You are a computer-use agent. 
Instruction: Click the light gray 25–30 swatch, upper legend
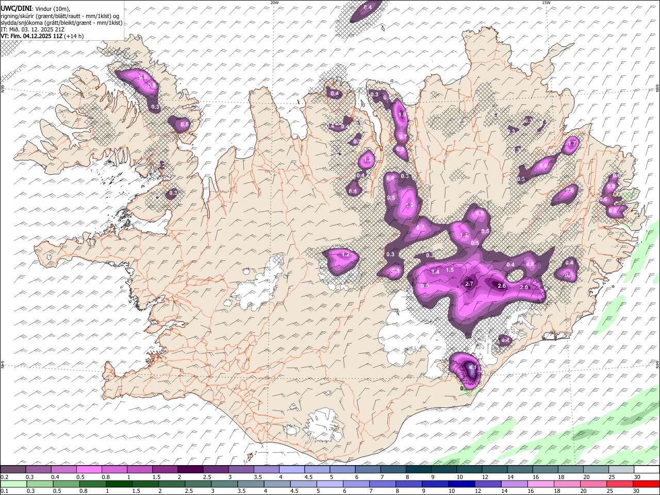click(621, 469)
